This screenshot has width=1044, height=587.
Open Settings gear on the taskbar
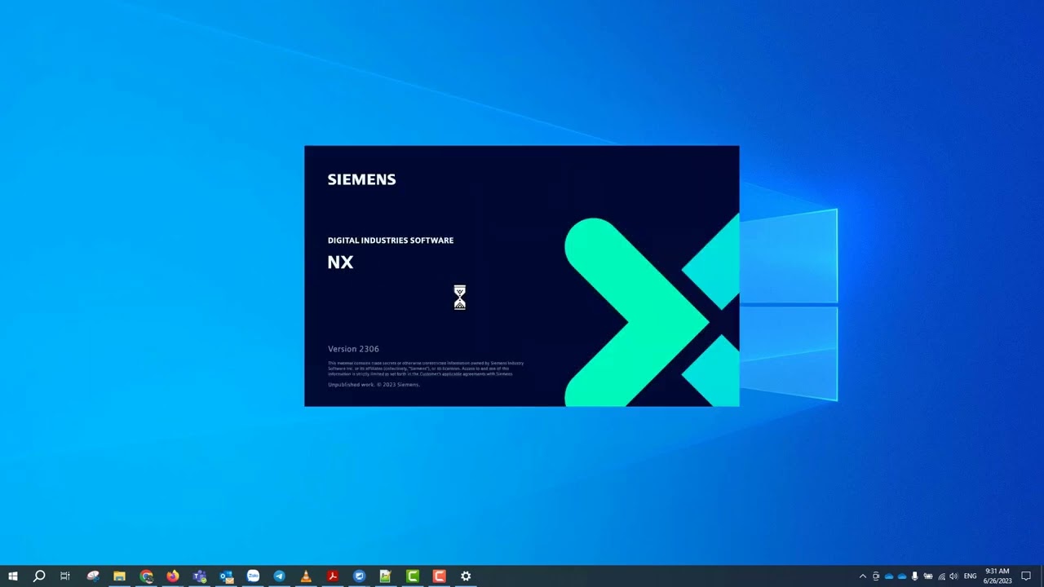[466, 576]
